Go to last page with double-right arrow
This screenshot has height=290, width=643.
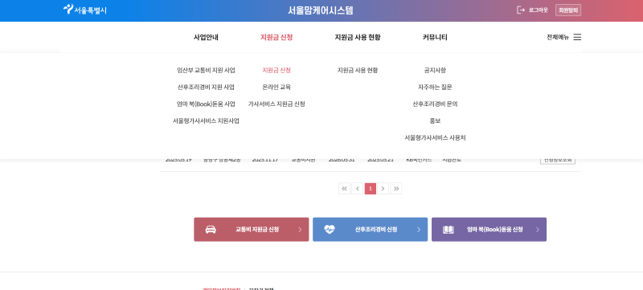(396, 189)
